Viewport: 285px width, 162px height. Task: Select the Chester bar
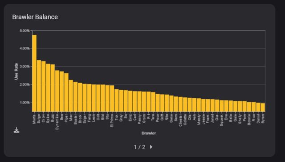pos(180,104)
